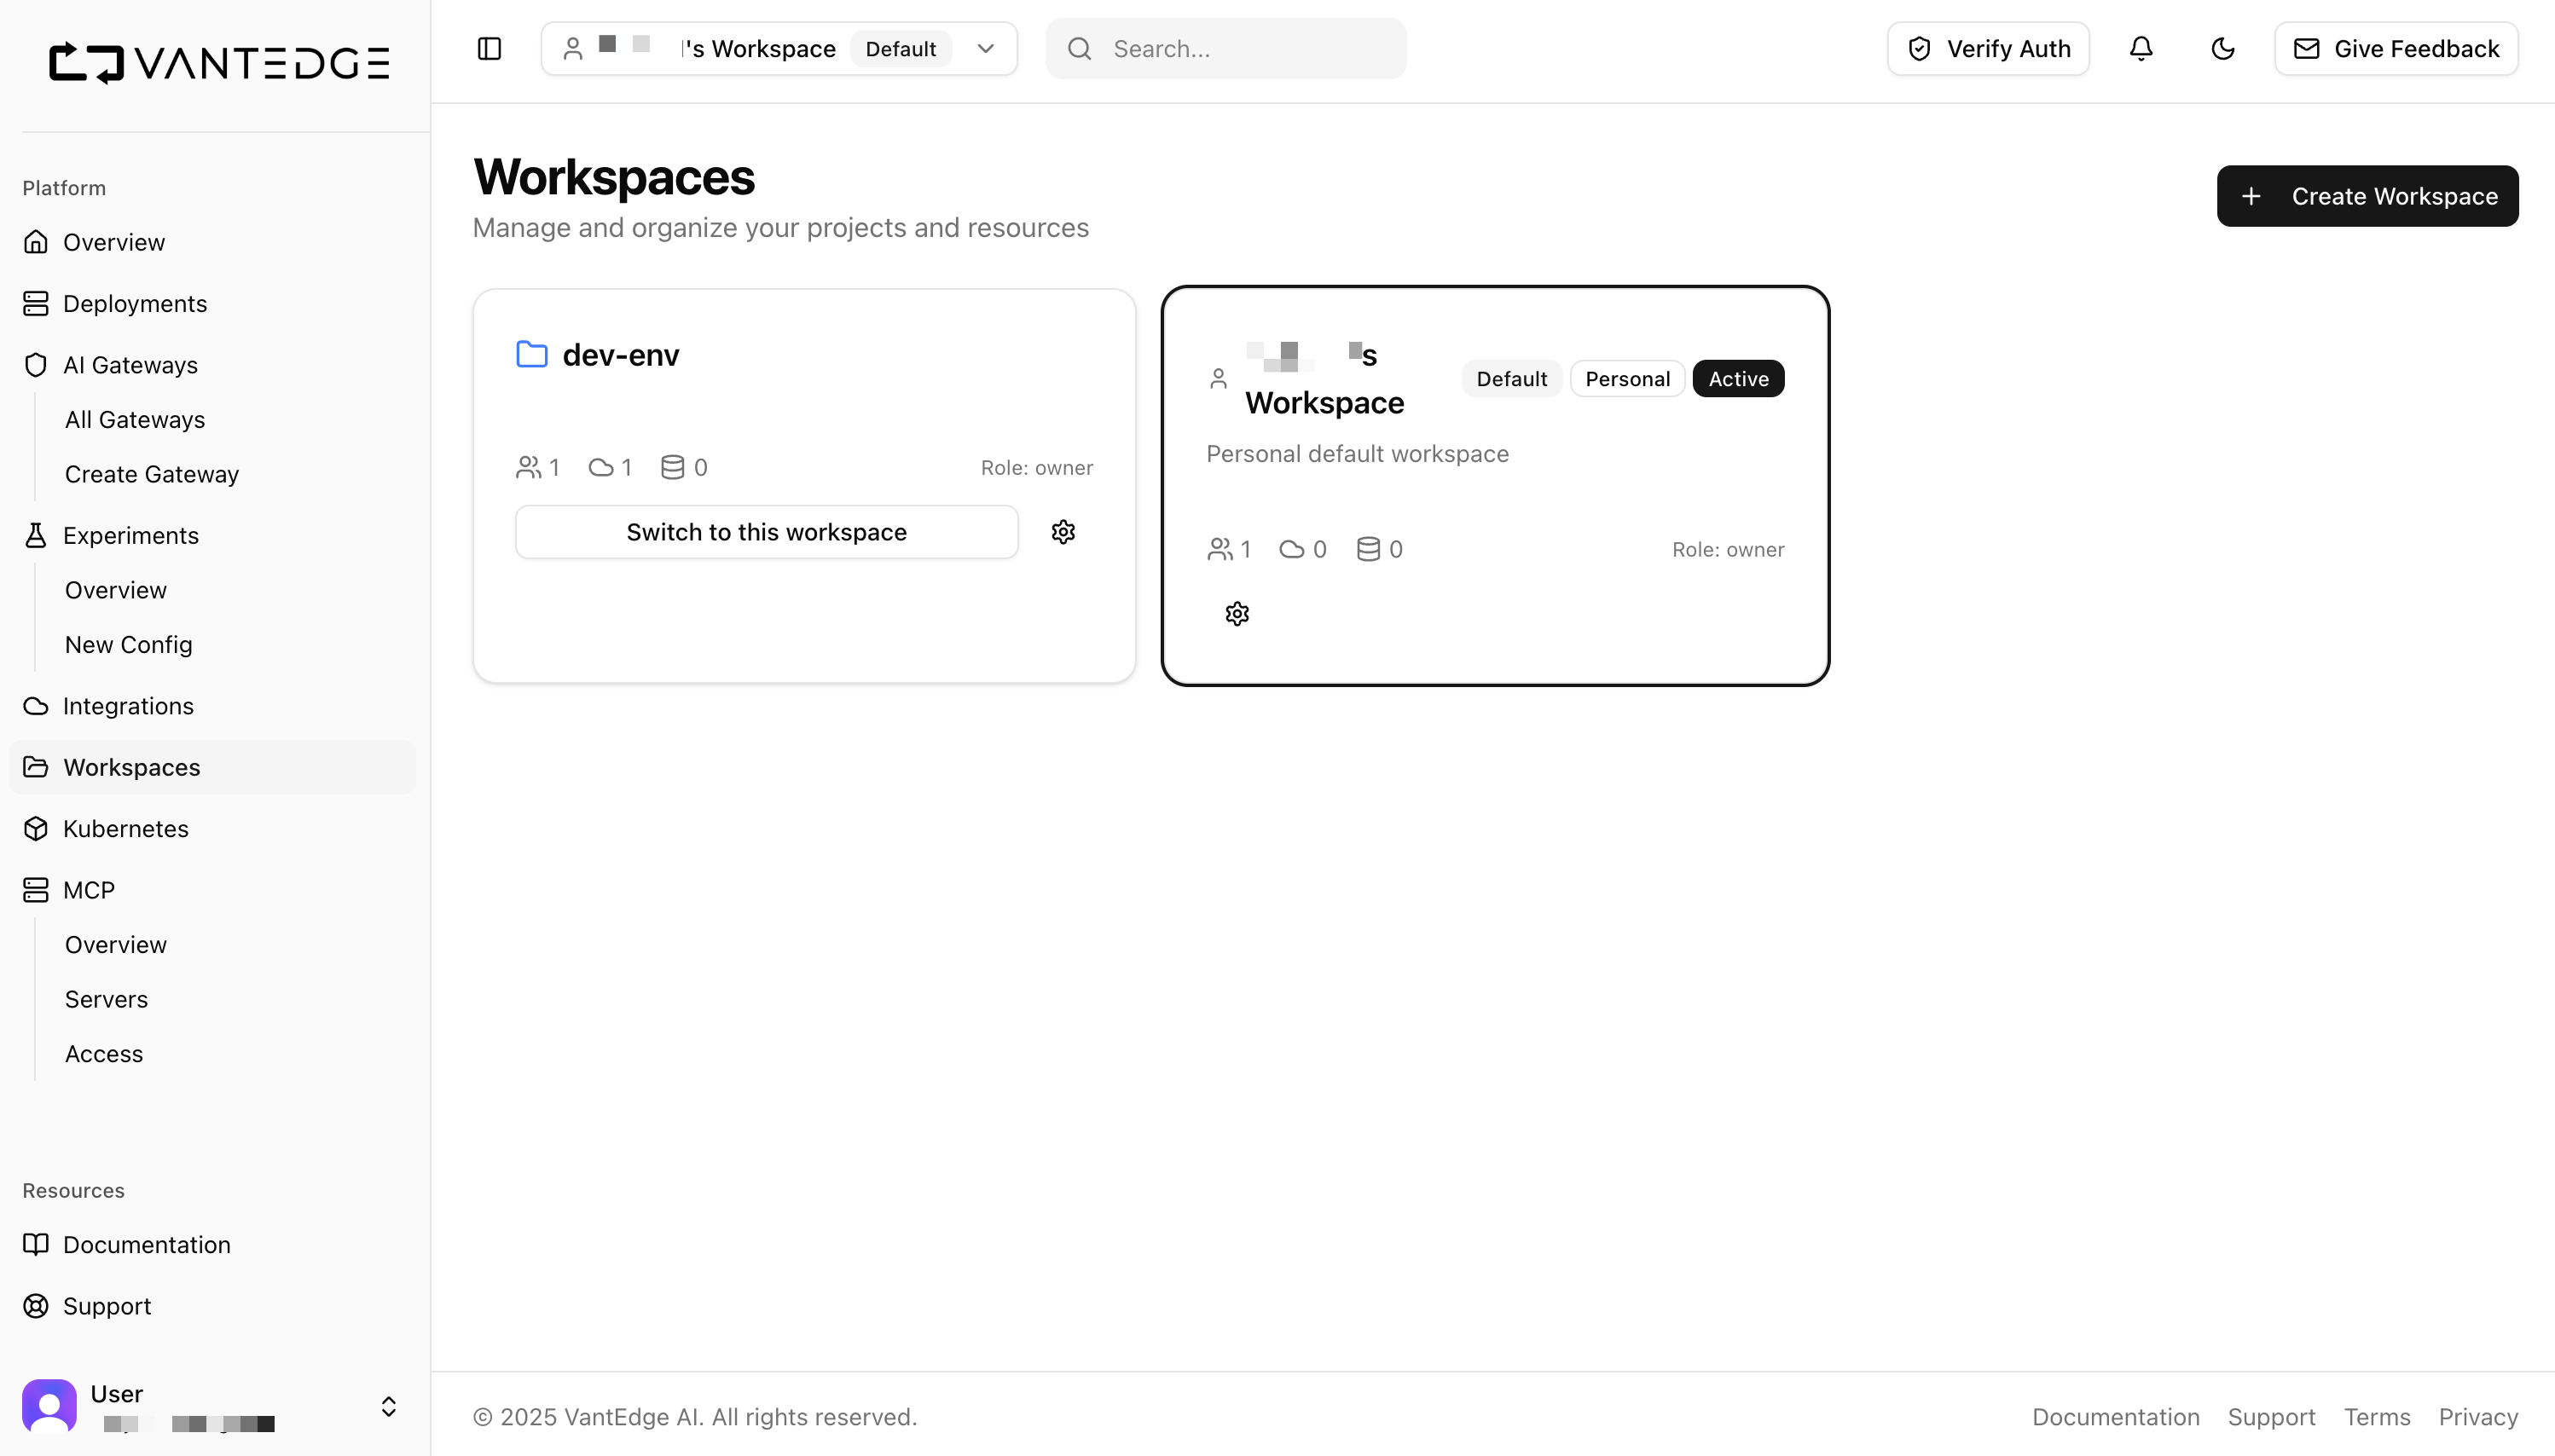Expand the user account menu at bottom left
Image resolution: width=2555 pixels, height=1456 pixels.
[x=387, y=1405]
